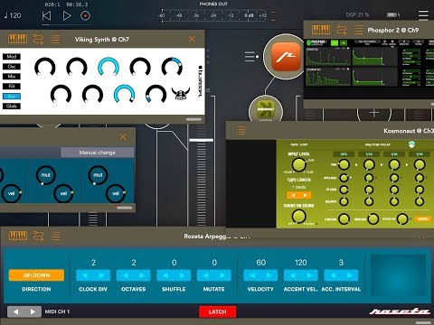Screen dimensions: 434x325
Task: Click first top-row knob in Viking Synth
Action: (45, 67)
